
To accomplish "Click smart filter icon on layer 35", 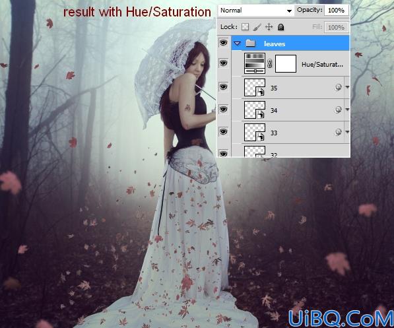I will [x=338, y=87].
